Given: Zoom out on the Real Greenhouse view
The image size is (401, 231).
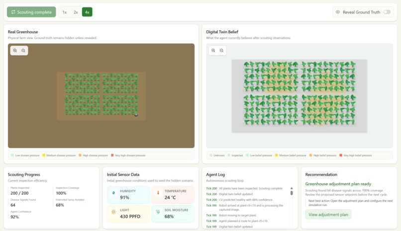Looking at the screenshot, I should pyautogui.click(x=23, y=51).
